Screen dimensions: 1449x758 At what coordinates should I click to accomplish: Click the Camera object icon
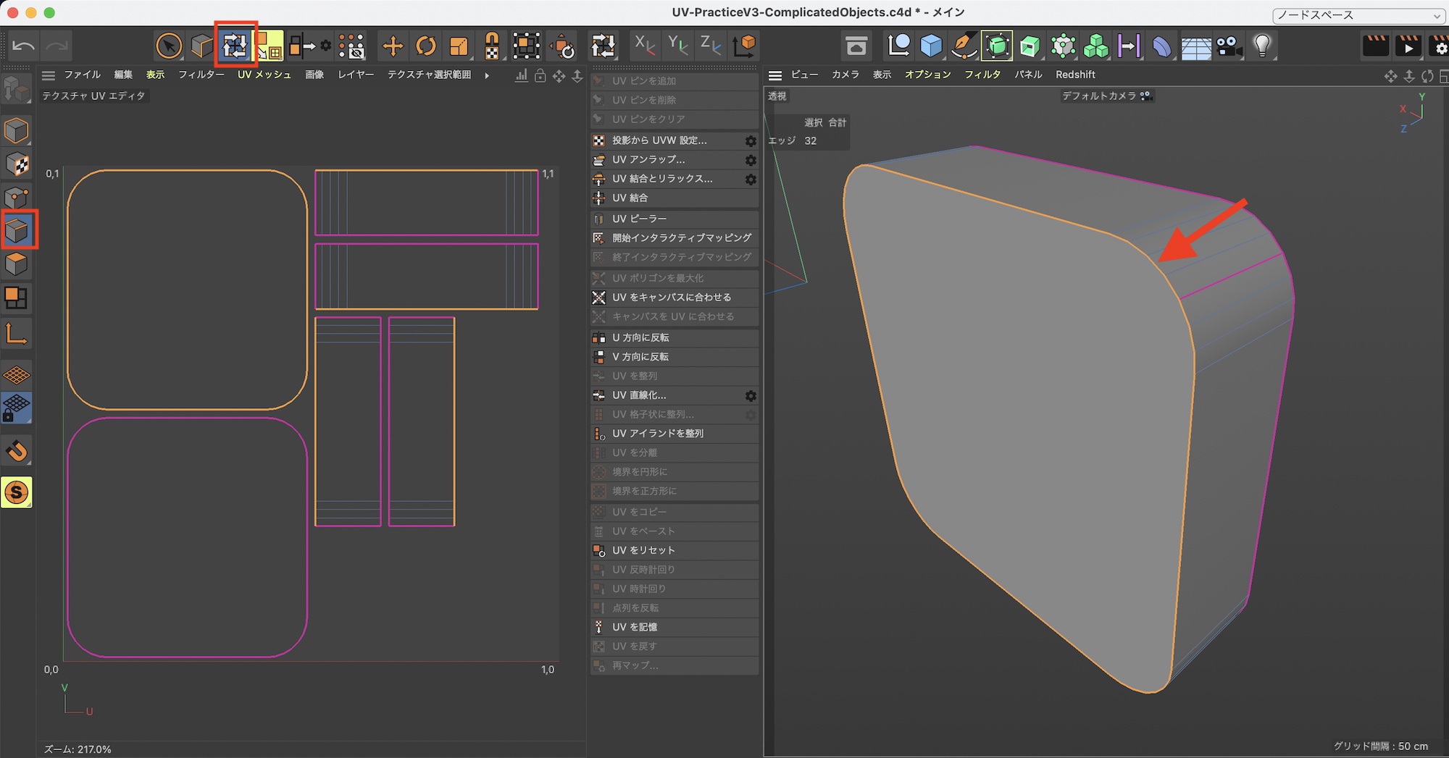pos(1228,46)
